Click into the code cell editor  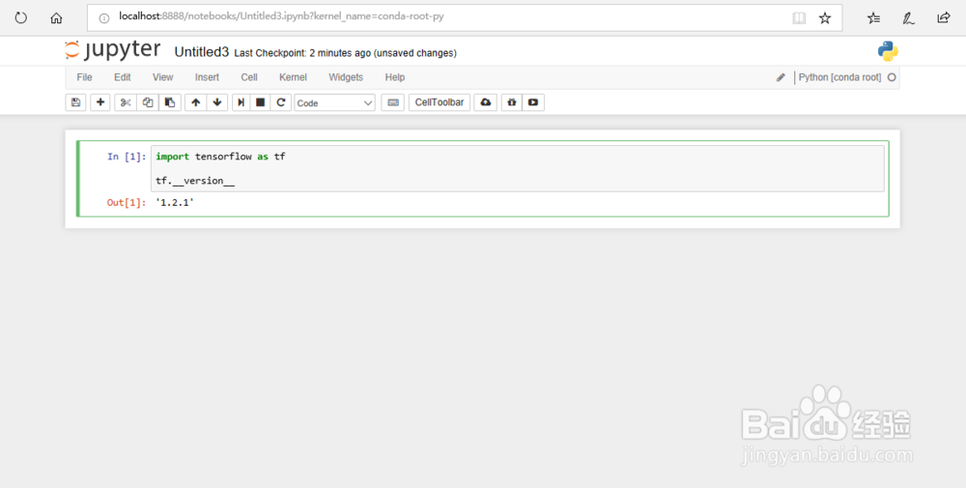coord(518,169)
